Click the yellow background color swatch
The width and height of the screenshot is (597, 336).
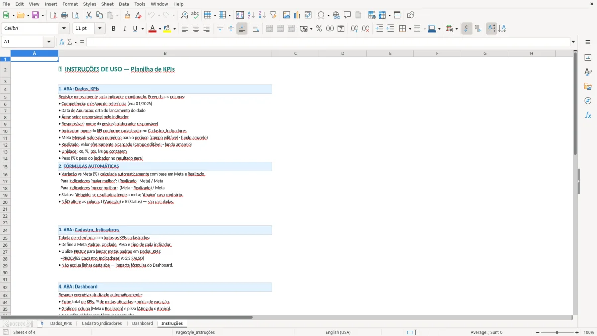(167, 29)
